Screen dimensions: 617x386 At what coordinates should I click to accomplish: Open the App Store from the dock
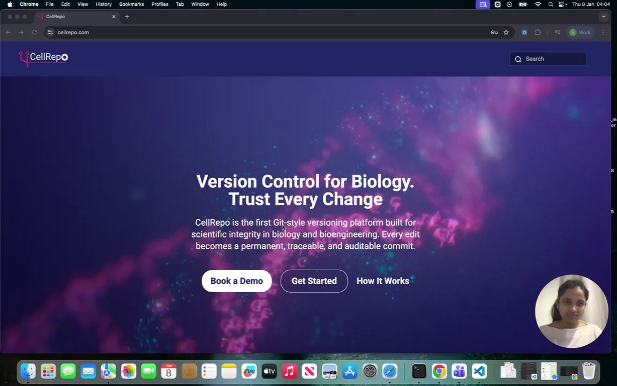[x=350, y=371]
